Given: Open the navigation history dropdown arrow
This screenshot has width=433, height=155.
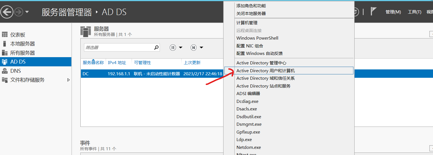Looking at the screenshot, I should click(27, 12).
